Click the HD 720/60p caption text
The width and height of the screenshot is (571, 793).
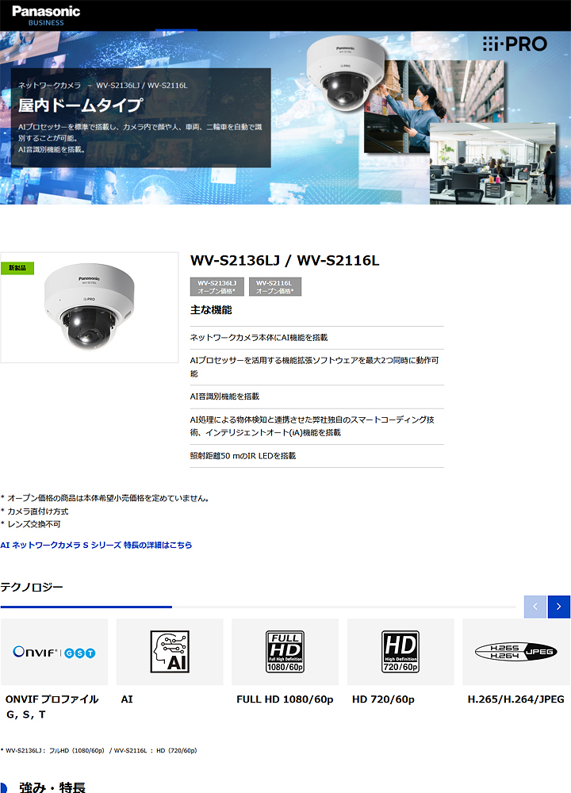coord(383,699)
